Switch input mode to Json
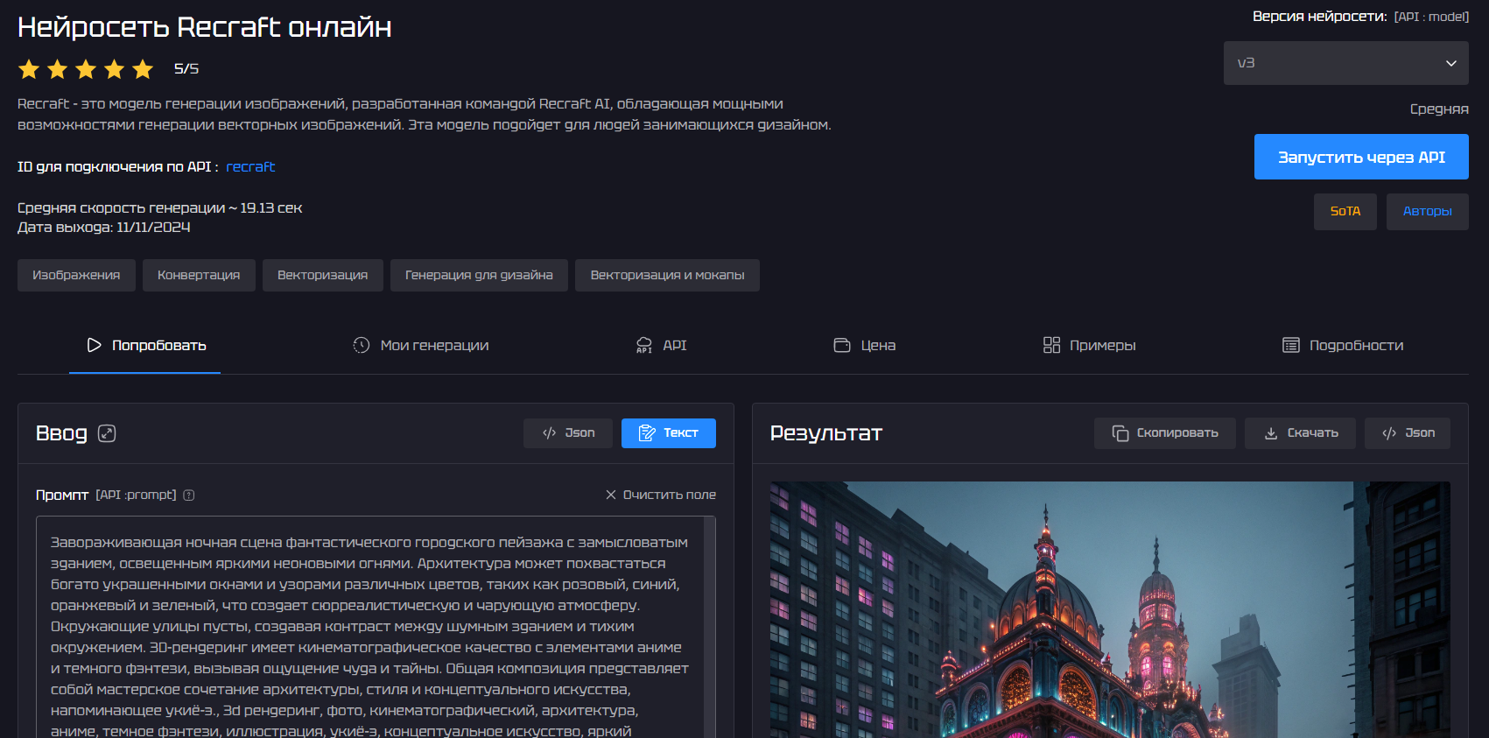1489x738 pixels. 568,433
